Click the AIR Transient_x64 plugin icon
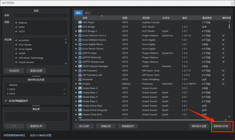Viewport: 235px width, 140px height. pyautogui.click(x=79, y=75)
